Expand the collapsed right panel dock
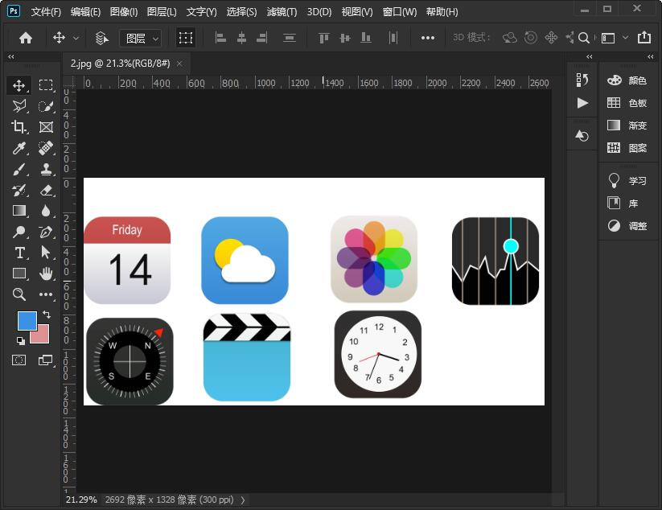662x510 pixels. pyautogui.click(x=652, y=57)
